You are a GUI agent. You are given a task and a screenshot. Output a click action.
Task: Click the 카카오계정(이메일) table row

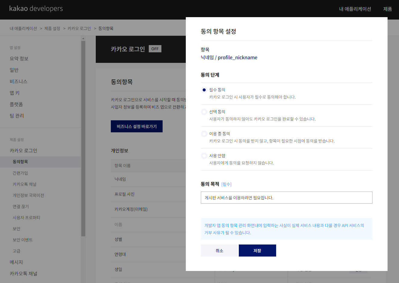[x=148, y=209]
